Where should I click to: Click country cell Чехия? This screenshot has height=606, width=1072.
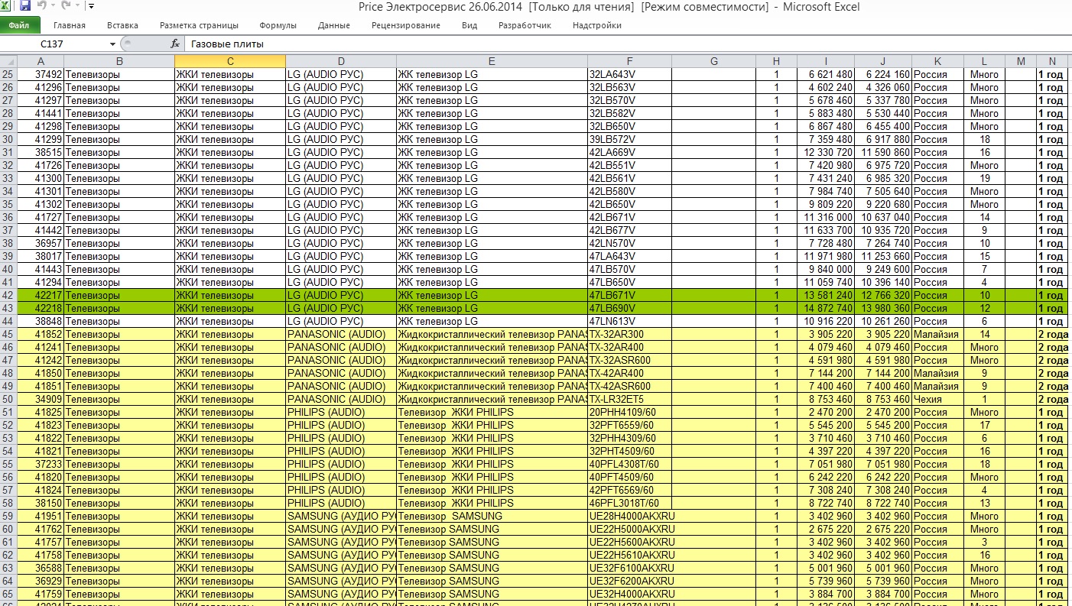click(x=937, y=399)
